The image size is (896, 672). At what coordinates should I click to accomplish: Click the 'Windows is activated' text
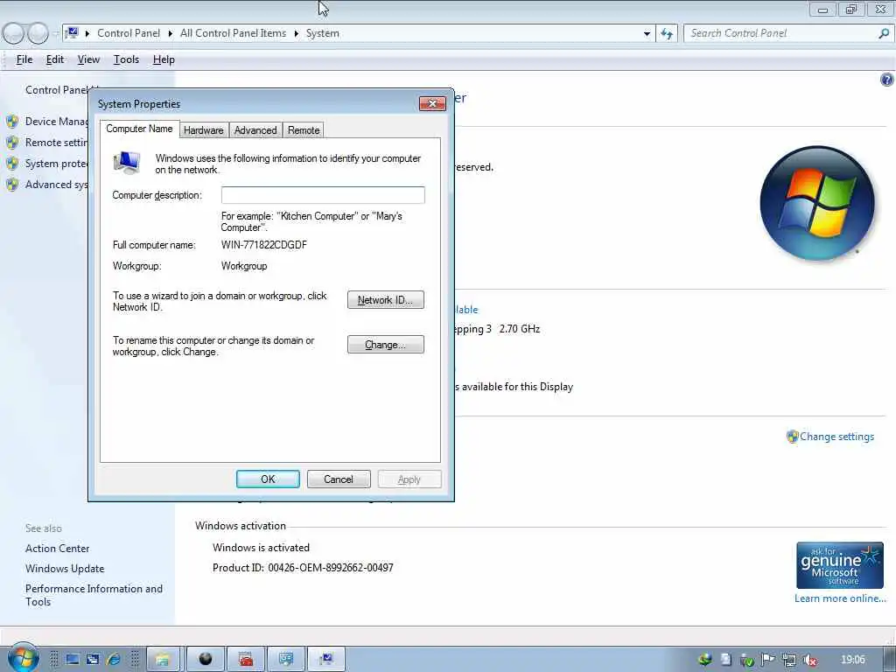[x=261, y=548]
